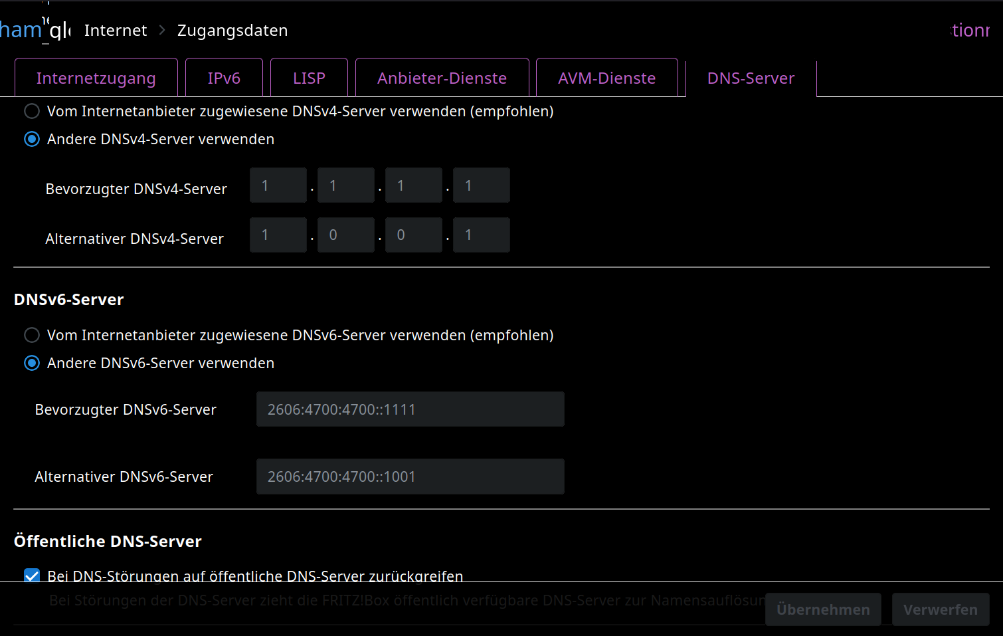Click the Internet breadcrumb link
Screen dimensions: 1003x636
(x=116, y=31)
